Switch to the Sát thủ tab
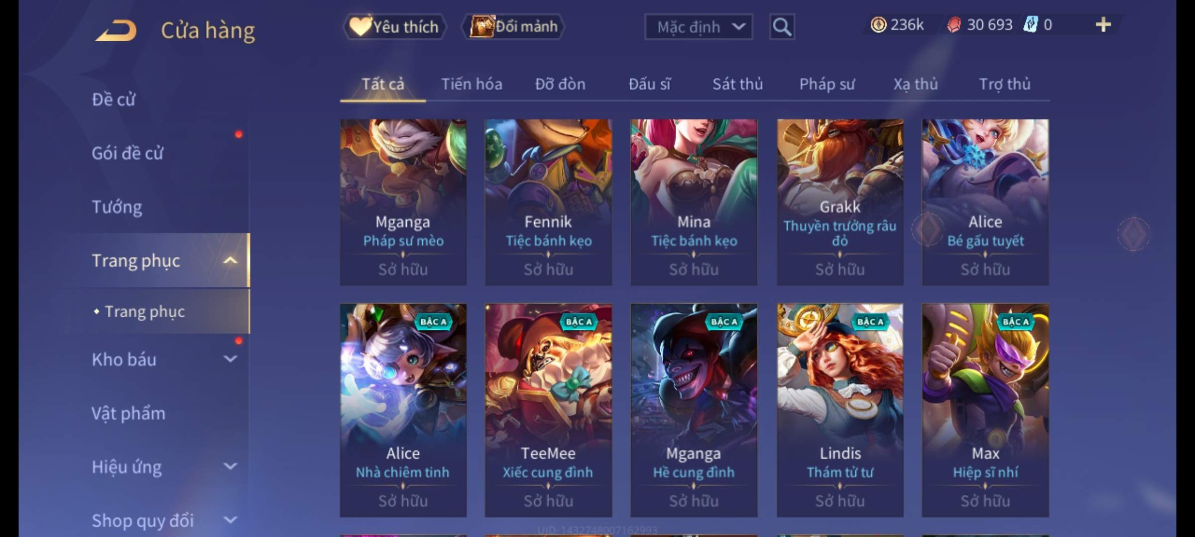Viewport: 1195px width, 537px height. point(737,84)
